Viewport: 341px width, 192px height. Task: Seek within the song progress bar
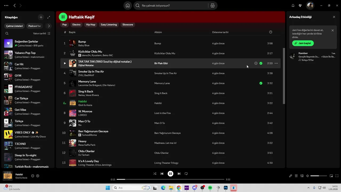[x=170, y=179]
